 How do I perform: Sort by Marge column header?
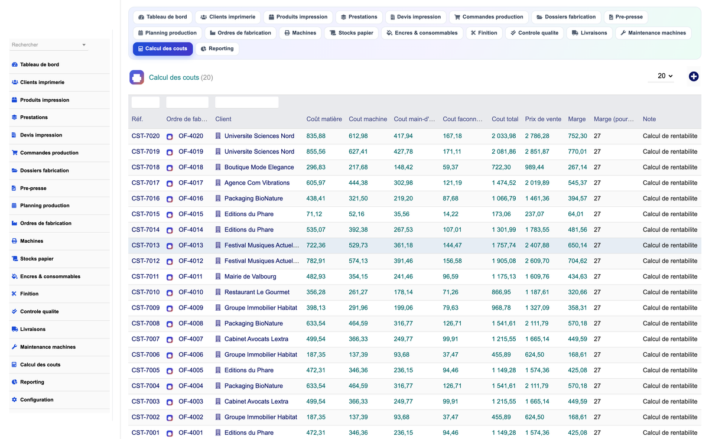577,119
